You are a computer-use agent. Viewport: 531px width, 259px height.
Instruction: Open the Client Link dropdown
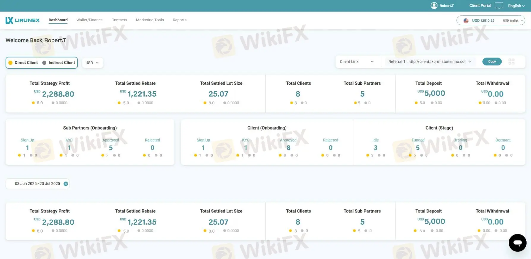356,62
